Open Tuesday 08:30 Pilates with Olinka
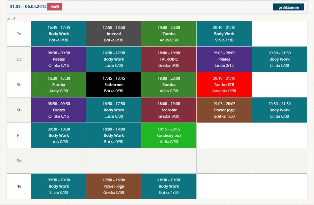314x205 pixels. pos(59,59)
